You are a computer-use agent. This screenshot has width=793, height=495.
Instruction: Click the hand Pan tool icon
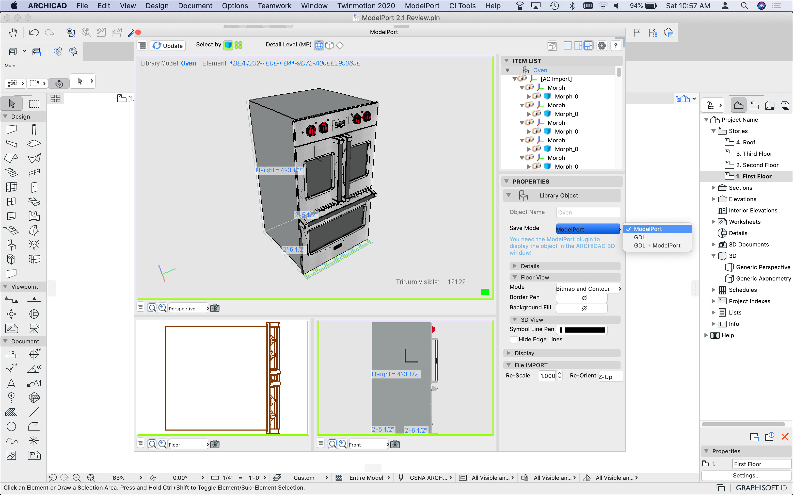pyautogui.click(x=13, y=32)
